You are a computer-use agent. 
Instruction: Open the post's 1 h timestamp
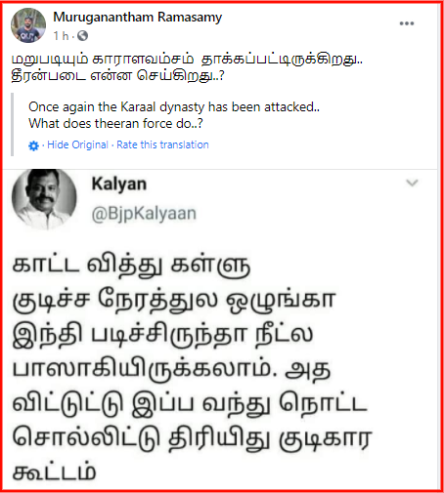(61, 36)
